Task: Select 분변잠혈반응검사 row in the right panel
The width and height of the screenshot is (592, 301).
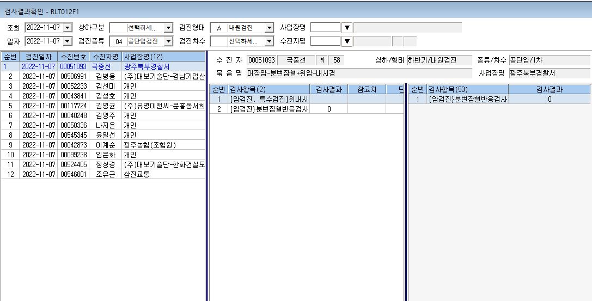Action: [x=499, y=99]
